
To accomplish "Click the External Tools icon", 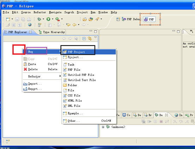I will [x=58, y=19].
